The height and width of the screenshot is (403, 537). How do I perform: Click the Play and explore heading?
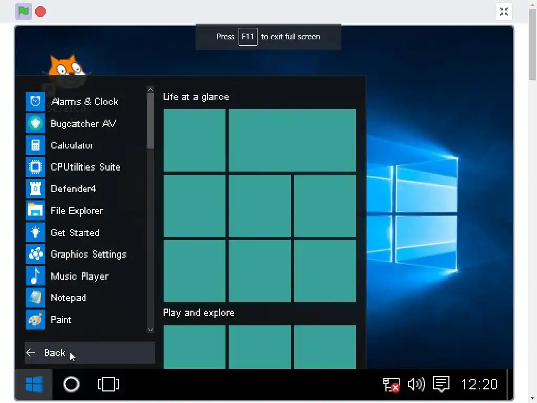pyautogui.click(x=199, y=313)
